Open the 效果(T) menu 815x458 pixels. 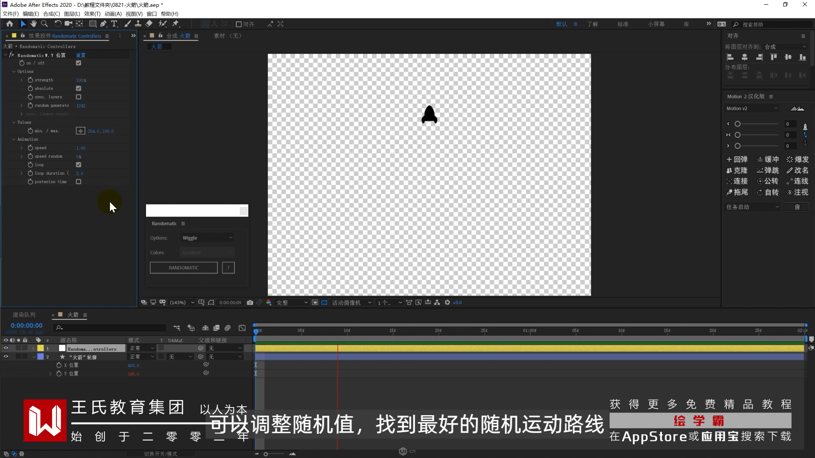pyautogui.click(x=92, y=14)
